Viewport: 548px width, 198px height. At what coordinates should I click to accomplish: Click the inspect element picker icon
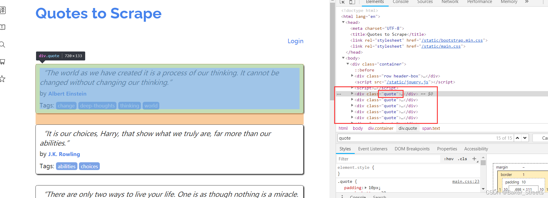(342, 2)
